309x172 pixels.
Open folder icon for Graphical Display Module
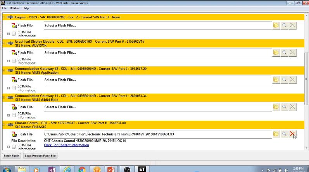[x=276, y=52]
